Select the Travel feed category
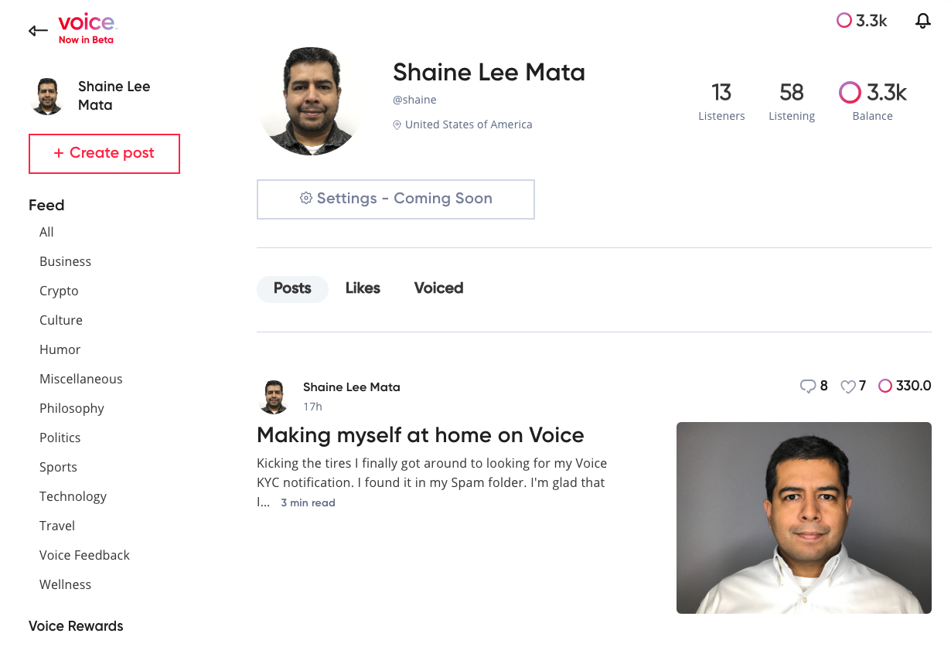 pos(57,526)
